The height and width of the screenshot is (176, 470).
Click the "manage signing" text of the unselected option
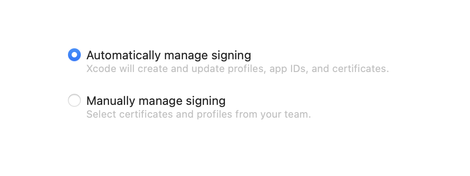click(182, 101)
